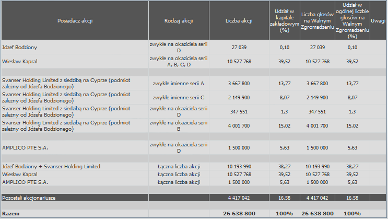The image size is (388, 219).
Task: Click the '15,02' capital share cell
Action: 284,126
